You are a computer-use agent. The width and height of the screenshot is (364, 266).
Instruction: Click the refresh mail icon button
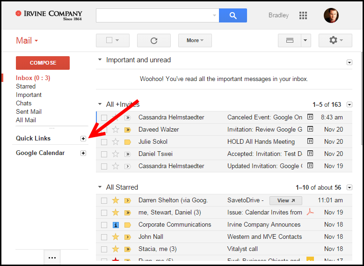(154, 40)
